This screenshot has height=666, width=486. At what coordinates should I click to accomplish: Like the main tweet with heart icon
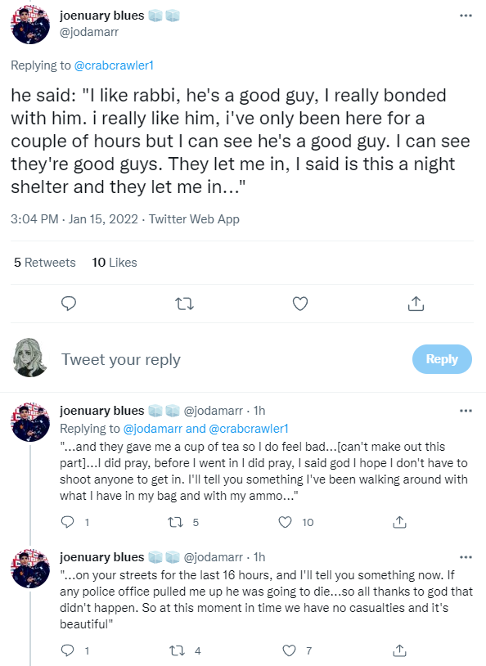point(300,304)
